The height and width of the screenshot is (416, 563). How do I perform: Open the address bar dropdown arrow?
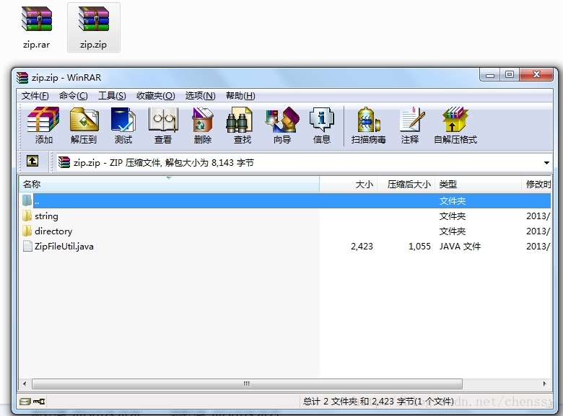pyautogui.click(x=546, y=163)
